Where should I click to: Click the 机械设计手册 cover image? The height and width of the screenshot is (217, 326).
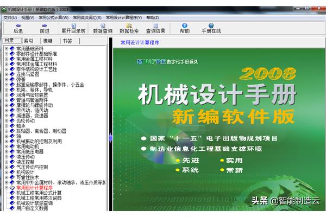pos(219,130)
